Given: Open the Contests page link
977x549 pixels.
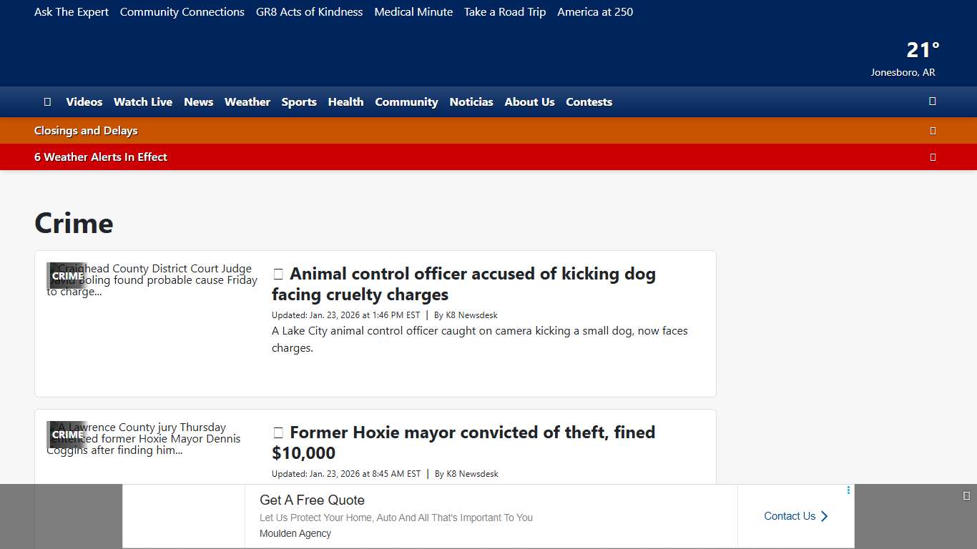Looking at the screenshot, I should [x=589, y=102].
